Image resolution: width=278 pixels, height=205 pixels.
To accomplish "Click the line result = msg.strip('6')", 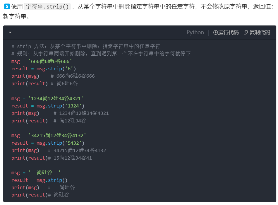I will (x=44, y=69).
